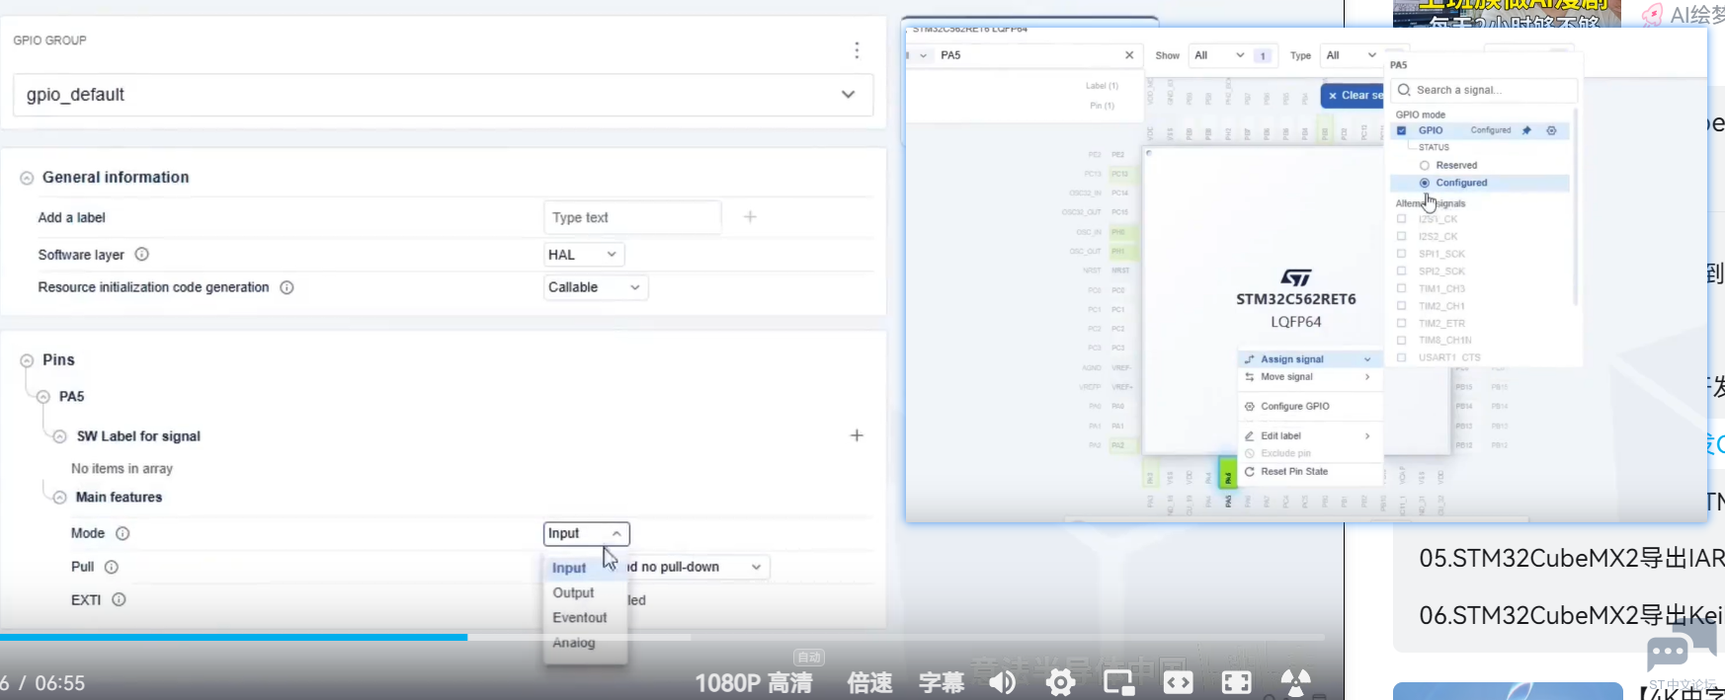Click the pin icon on GPIO row
This screenshot has width=1725, height=700.
(x=1526, y=130)
